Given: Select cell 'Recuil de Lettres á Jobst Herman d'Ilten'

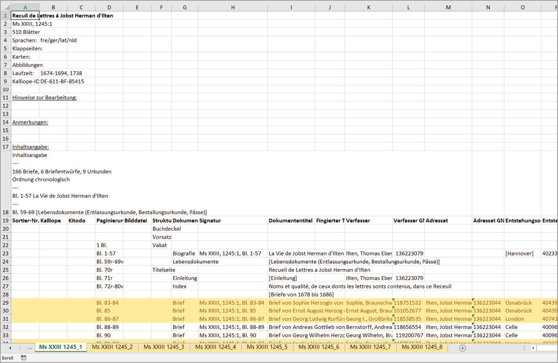Looking at the screenshot, I should tap(25, 15).
